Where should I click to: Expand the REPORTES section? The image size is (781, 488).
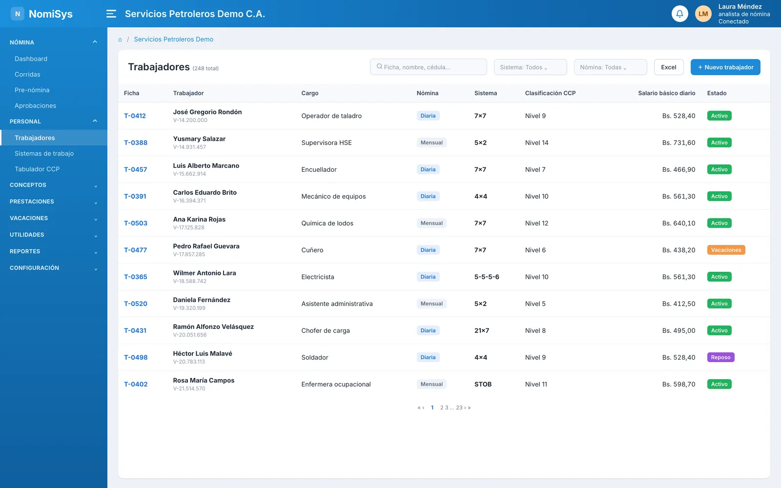54,251
